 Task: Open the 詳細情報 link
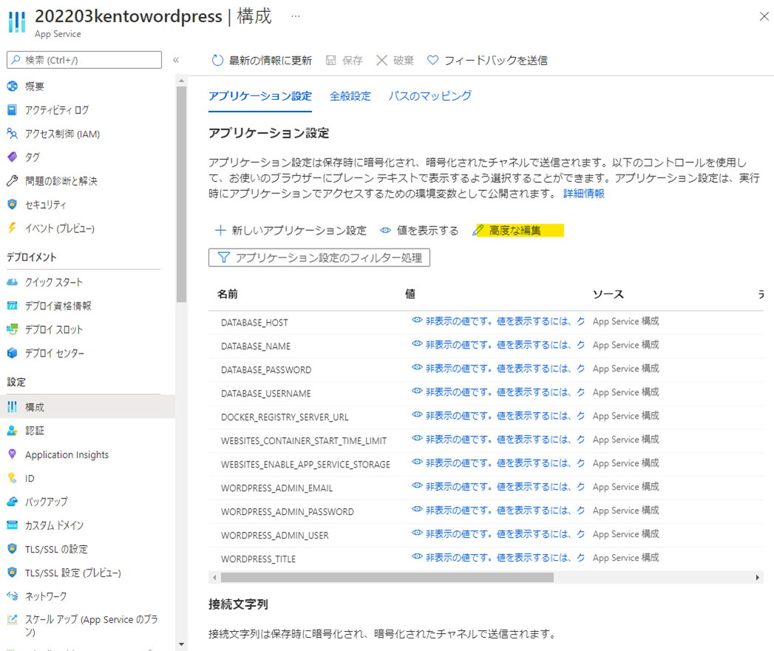[583, 194]
